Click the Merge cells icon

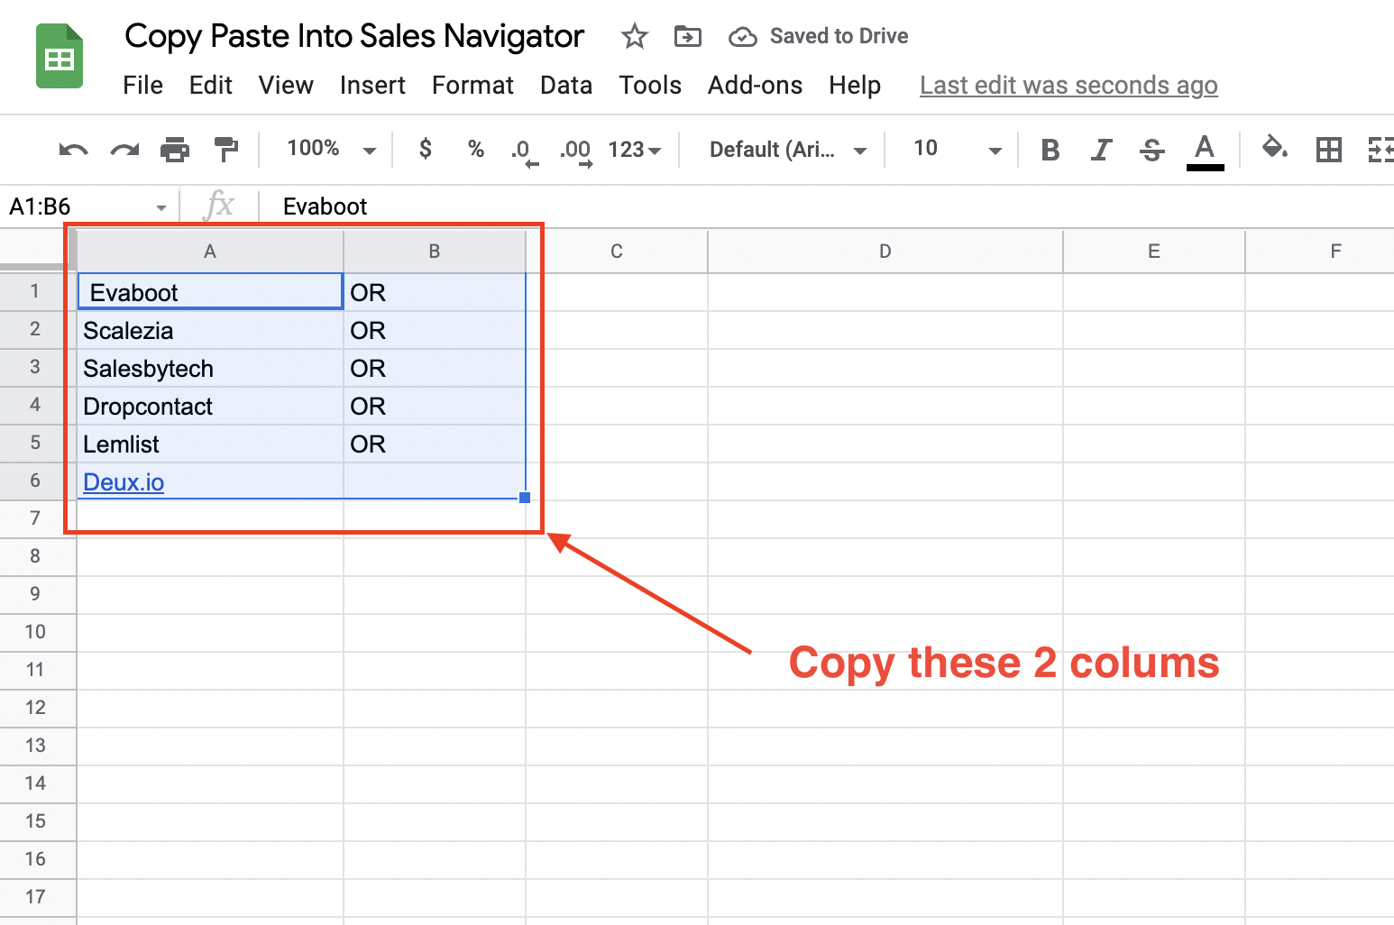click(x=1380, y=150)
